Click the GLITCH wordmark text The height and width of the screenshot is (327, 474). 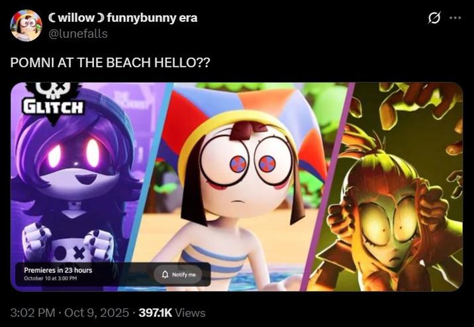[x=53, y=107]
